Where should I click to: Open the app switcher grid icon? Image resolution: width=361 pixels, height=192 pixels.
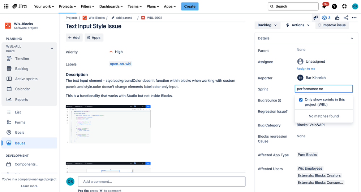tap(7, 6)
